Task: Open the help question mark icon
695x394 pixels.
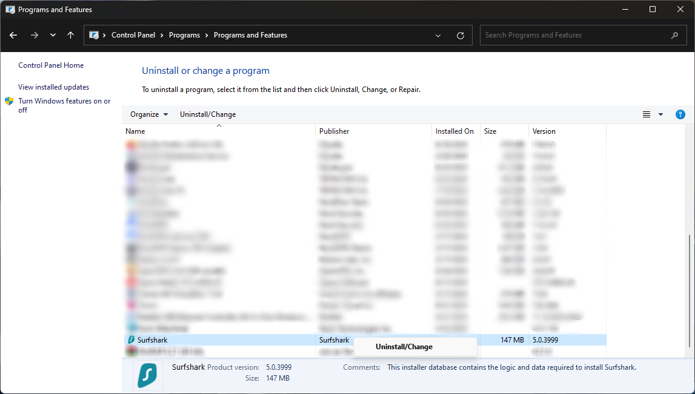Action: [680, 114]
